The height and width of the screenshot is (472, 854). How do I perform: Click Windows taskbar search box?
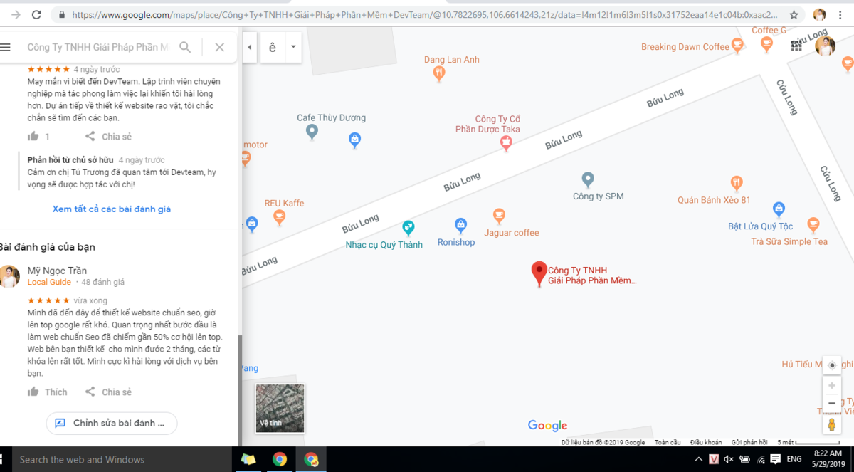click(121, 459)
